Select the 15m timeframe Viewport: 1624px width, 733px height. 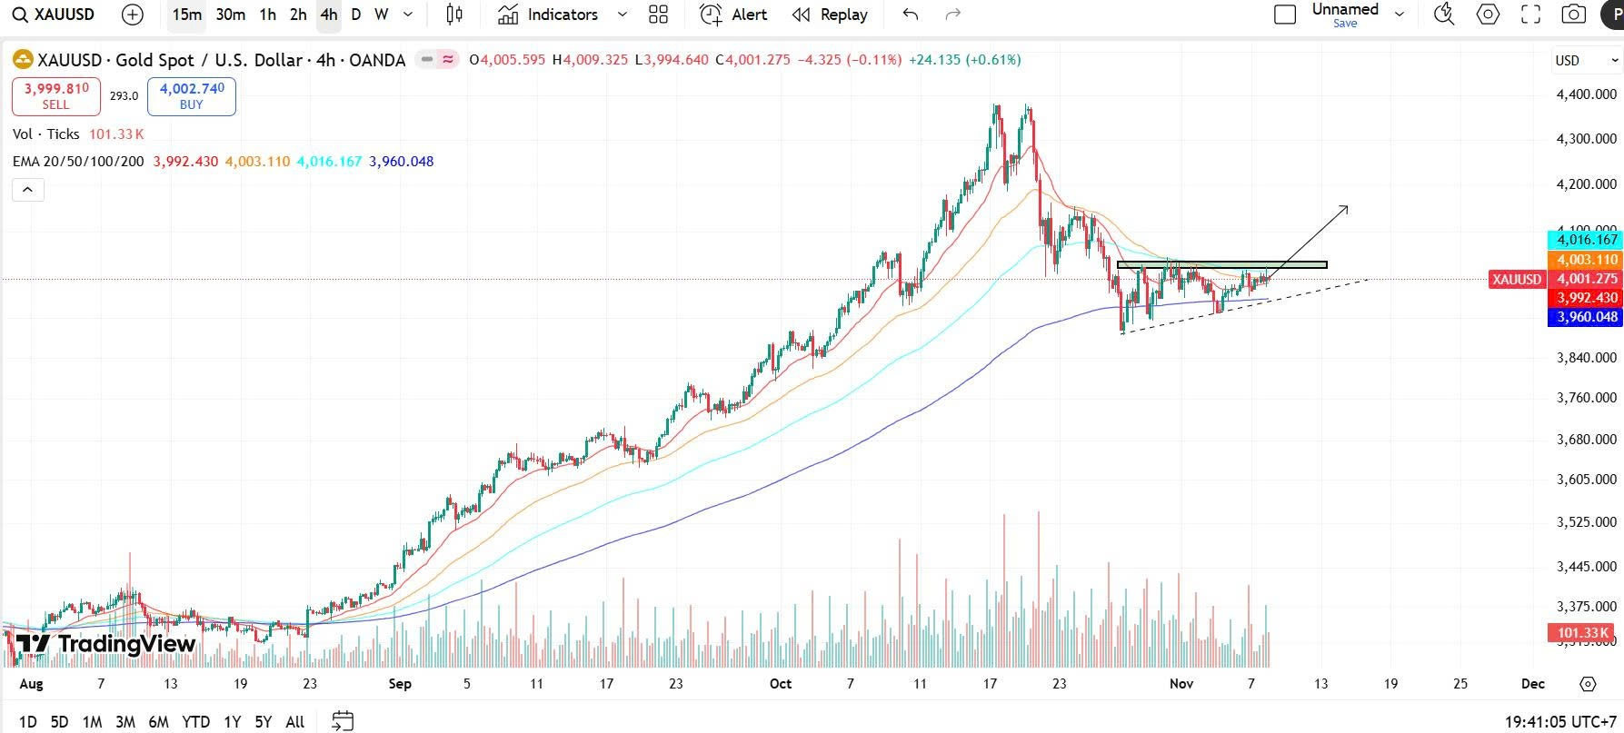point(186,15)
